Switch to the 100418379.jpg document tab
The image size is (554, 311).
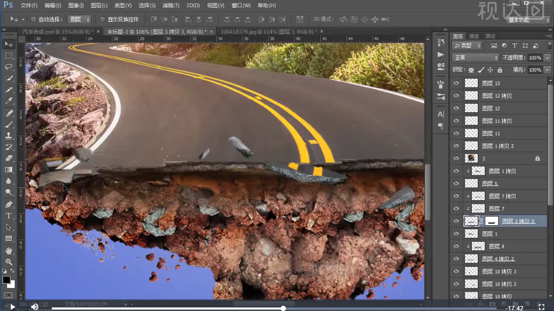point(269,32)
